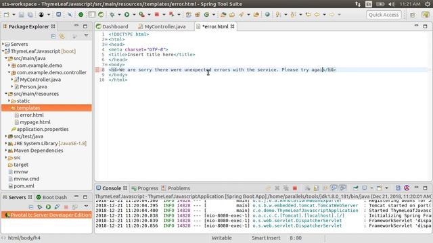Open the Run button dropdown arrow
433x243 pixels.
[x=134, y=15]
